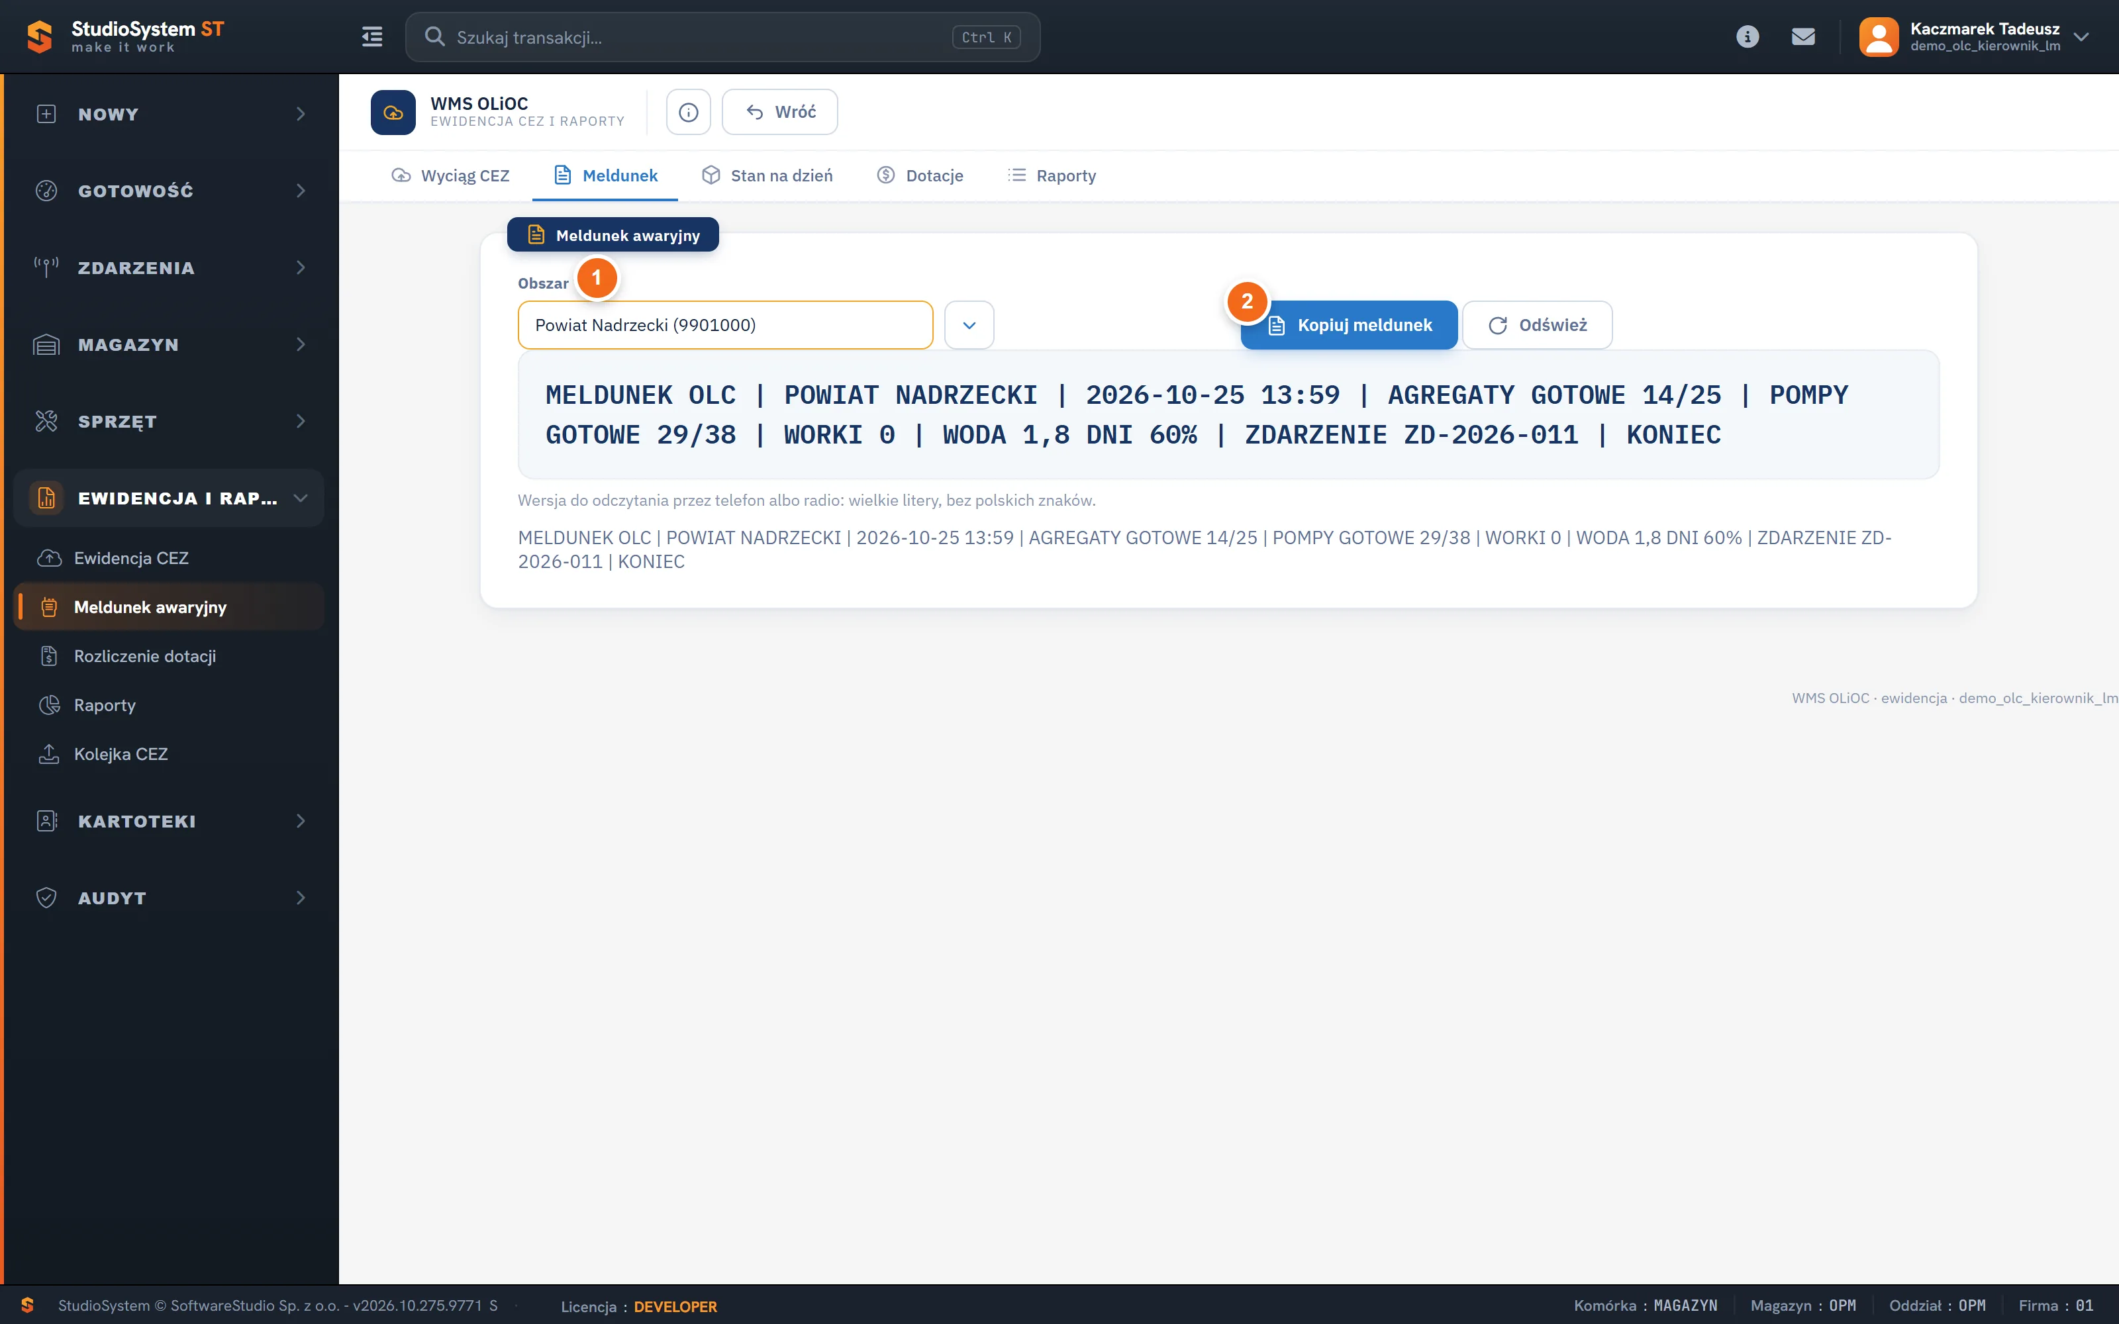Click the Wróć button
This screenshot has height=1324, width=2119.
[779, 112]
